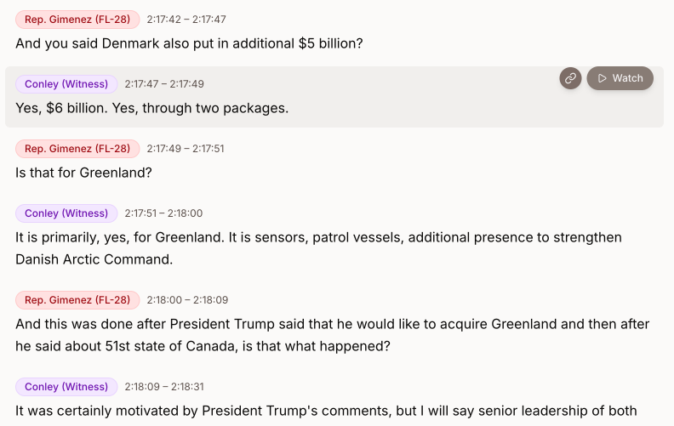The image size is (674, 426).
Task: Click timestamp 2:18:09 – 2:18:31
Action: click(164, 387)
